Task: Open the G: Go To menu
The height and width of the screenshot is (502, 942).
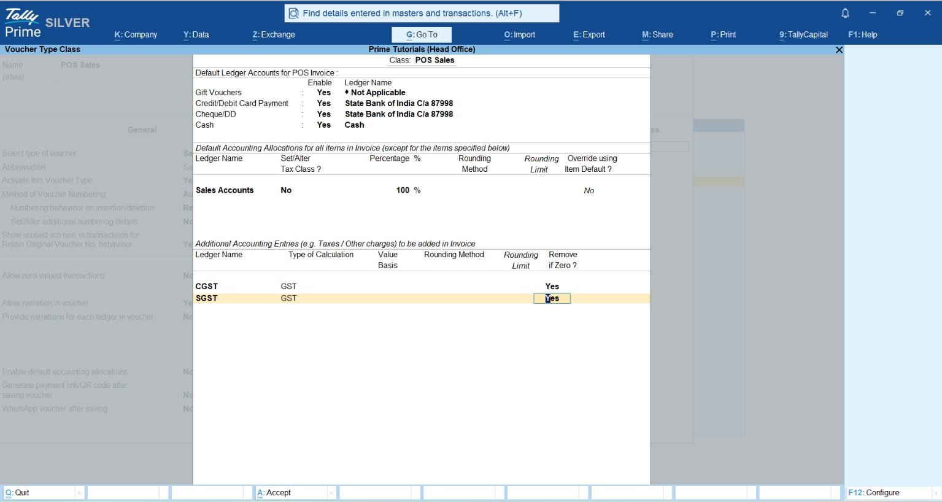Action: 422,35
